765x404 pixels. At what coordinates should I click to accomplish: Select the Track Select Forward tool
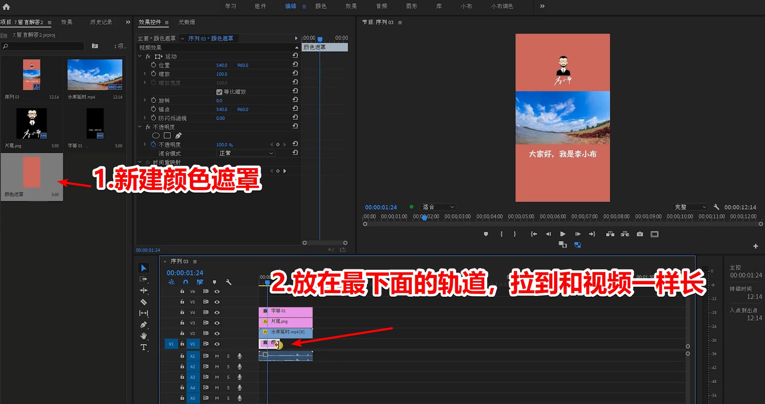click(x=144, y=279)
